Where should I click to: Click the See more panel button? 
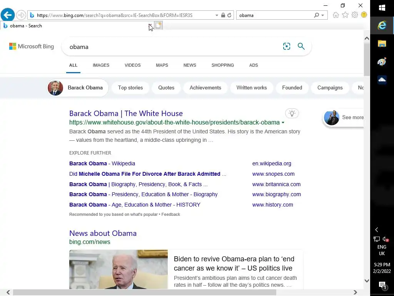click(x=343, y=118)
